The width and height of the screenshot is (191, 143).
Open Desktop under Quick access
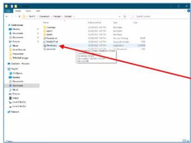coord(14,29)
